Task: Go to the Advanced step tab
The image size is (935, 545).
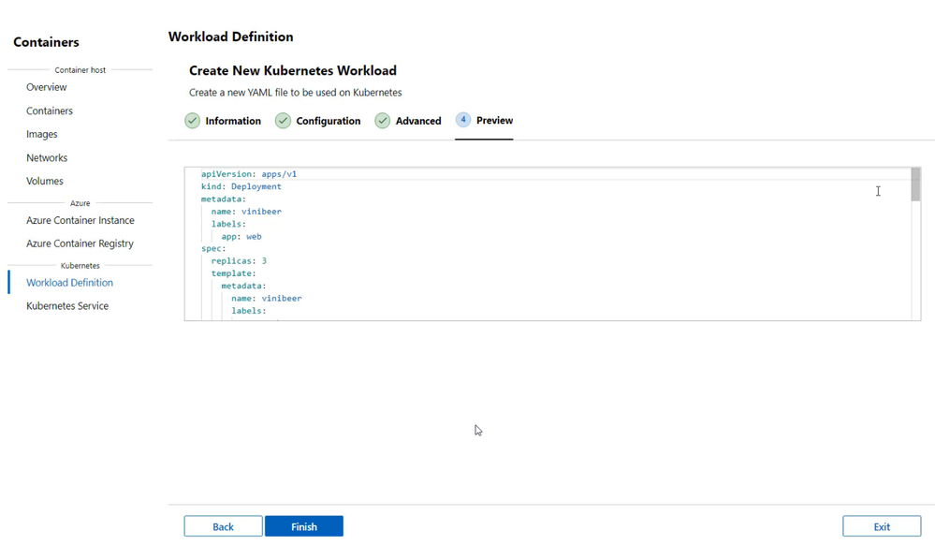Action: [408, 121]
